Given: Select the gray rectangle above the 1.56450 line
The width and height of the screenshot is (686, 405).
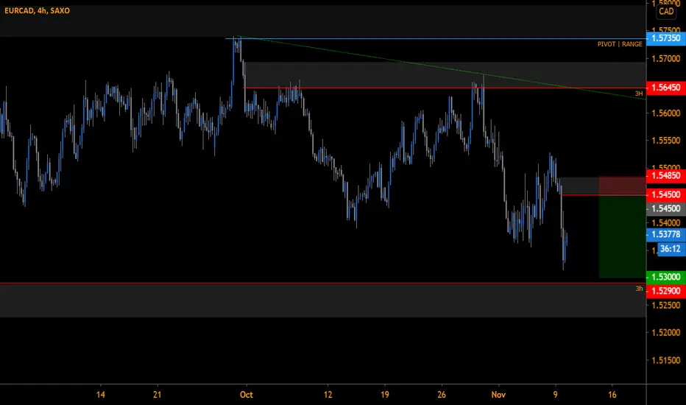Looking at the screenshot, I should coord(445,75).
